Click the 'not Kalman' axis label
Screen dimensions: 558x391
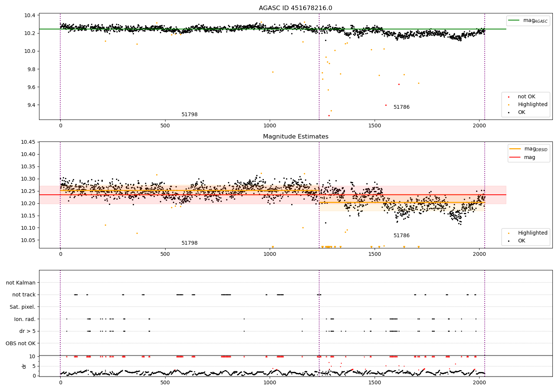click(21, 283)
